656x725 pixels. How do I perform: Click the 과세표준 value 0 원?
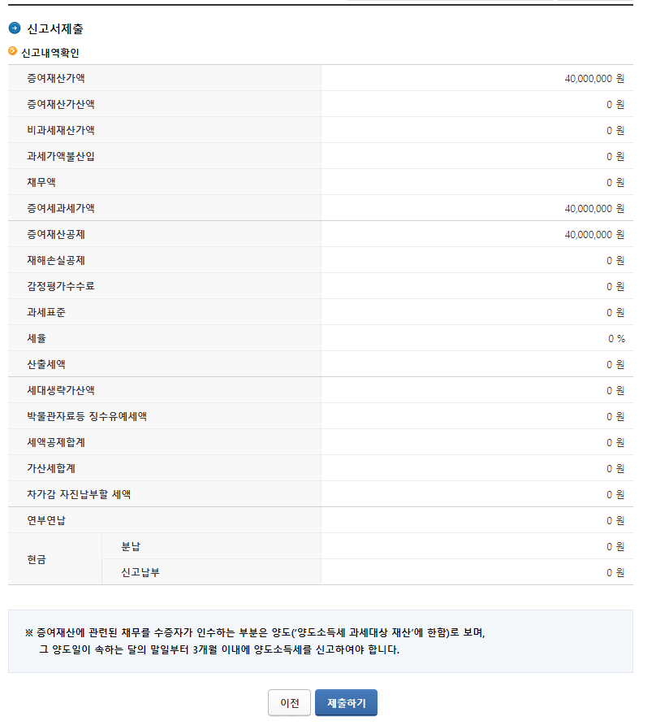[x=615, y=313]
